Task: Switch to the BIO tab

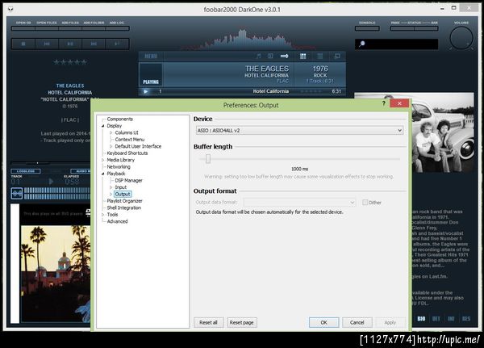Action: 421,319
